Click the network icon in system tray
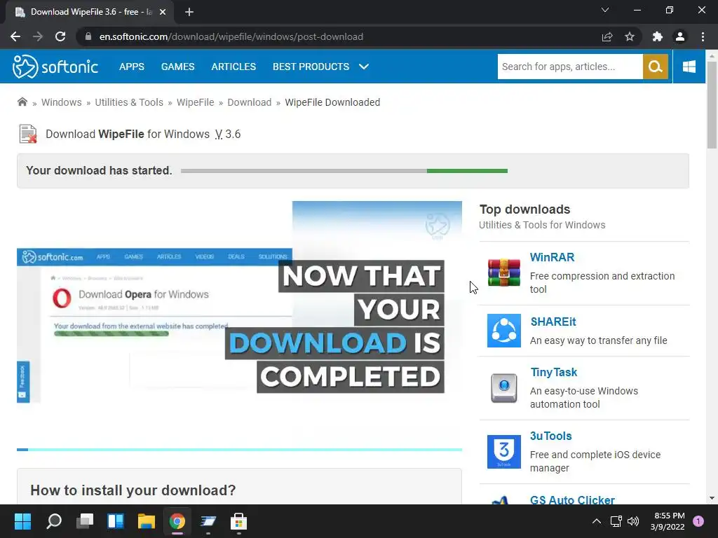718x538 pixels. pyautogui.click(x=616, y=521)
